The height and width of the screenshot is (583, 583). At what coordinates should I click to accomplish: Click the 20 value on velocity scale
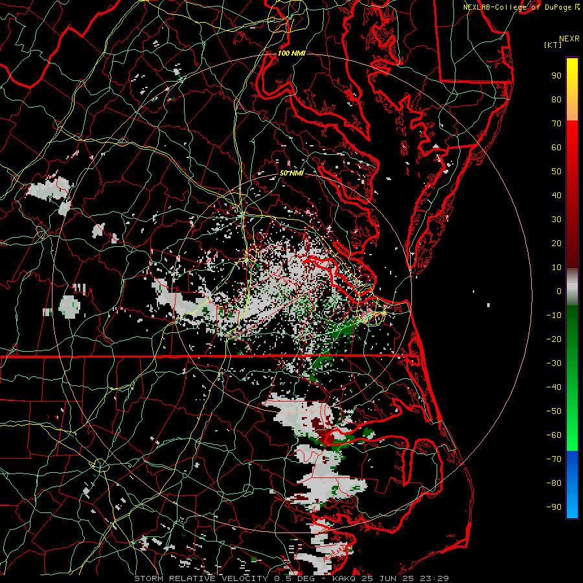click(x=556, y=243)
